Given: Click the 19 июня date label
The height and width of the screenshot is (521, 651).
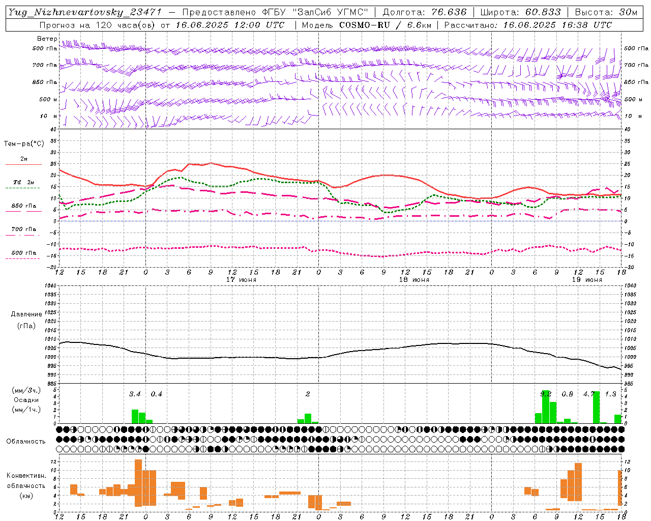Looking at the screenshot, I should tap(587, 280).
